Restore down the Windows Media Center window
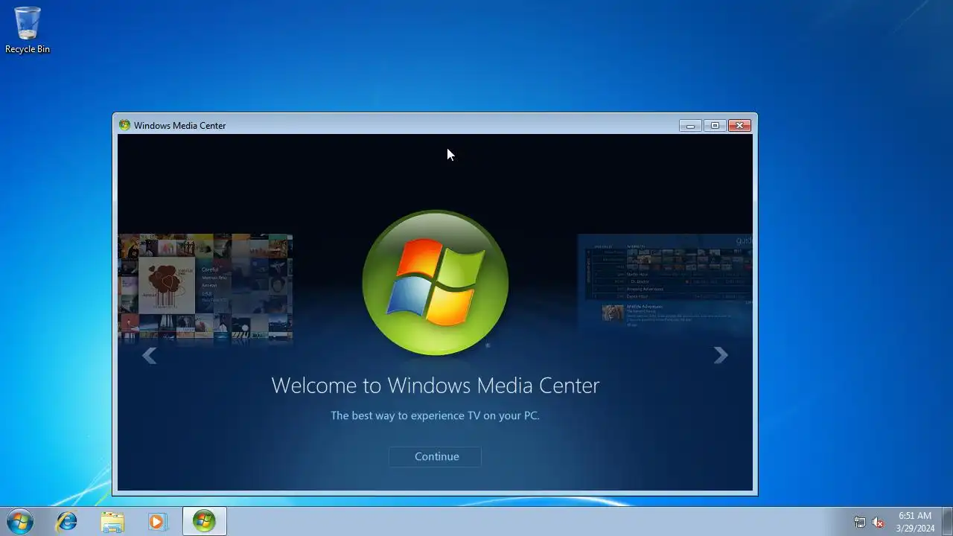 [715, 126]
